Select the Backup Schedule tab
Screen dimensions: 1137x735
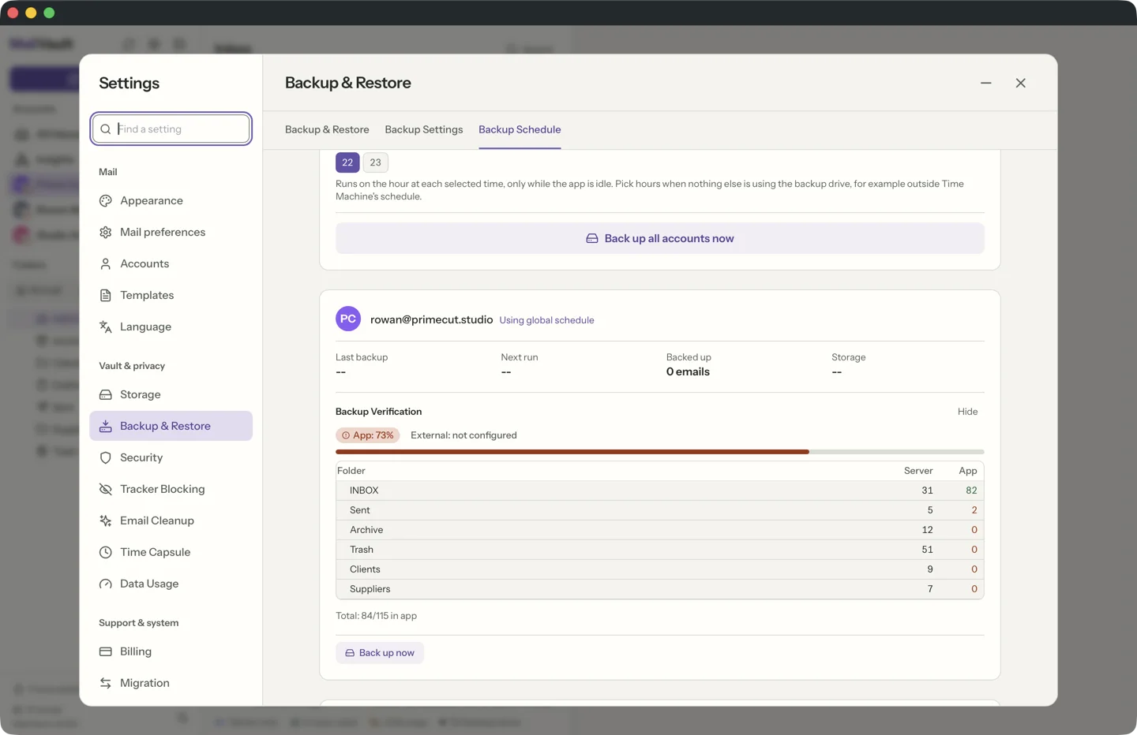520,129
